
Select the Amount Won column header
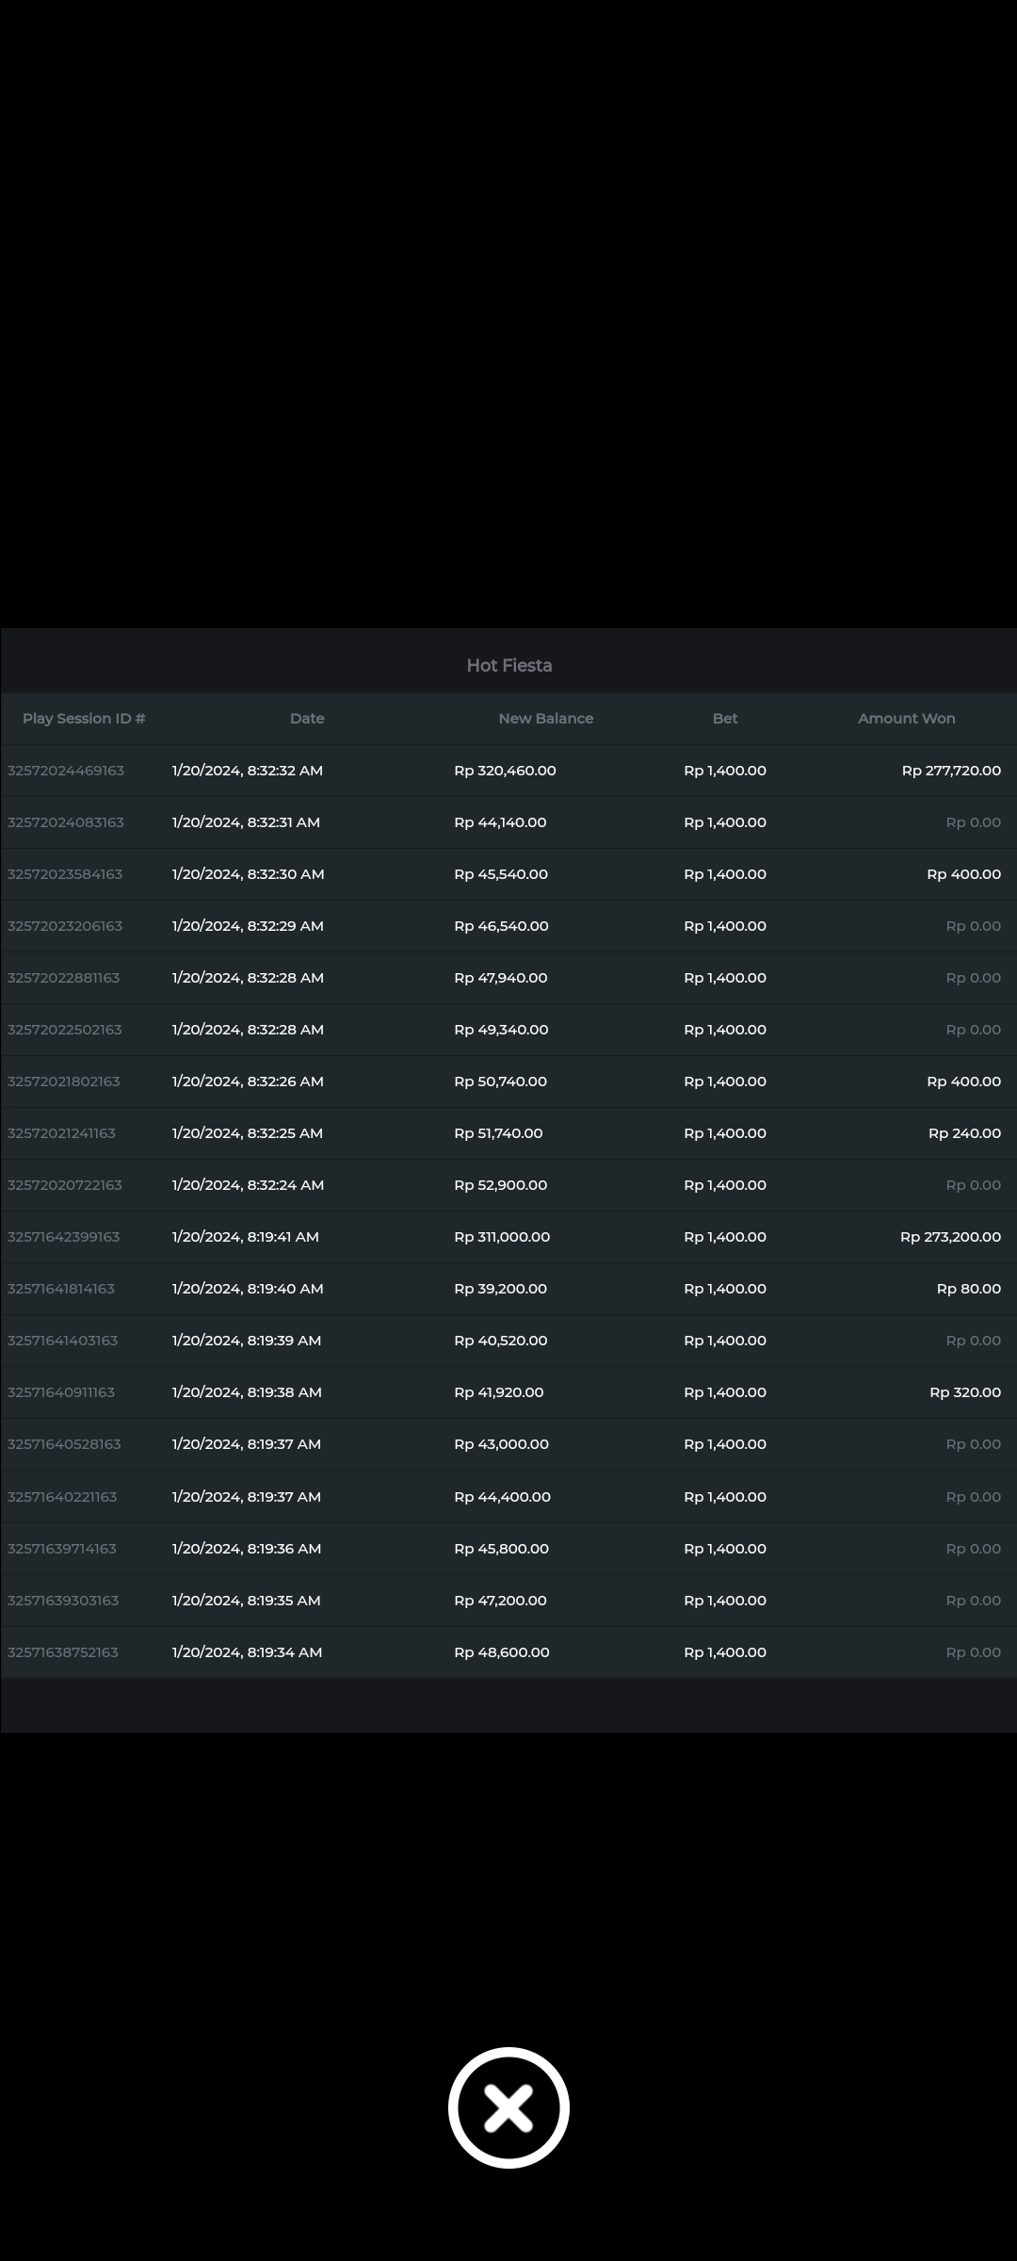tap(906, 718)
